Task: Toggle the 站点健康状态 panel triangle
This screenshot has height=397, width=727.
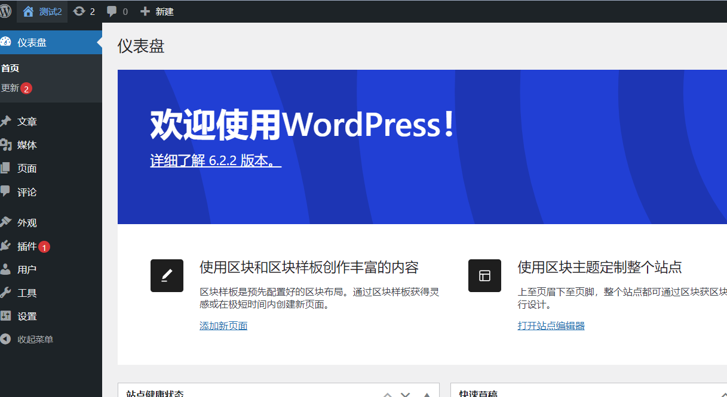Action: tap(427, 394)
